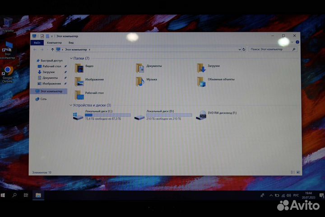Open the volume control in tray
325x217 pixels.
tap(289, 195)
